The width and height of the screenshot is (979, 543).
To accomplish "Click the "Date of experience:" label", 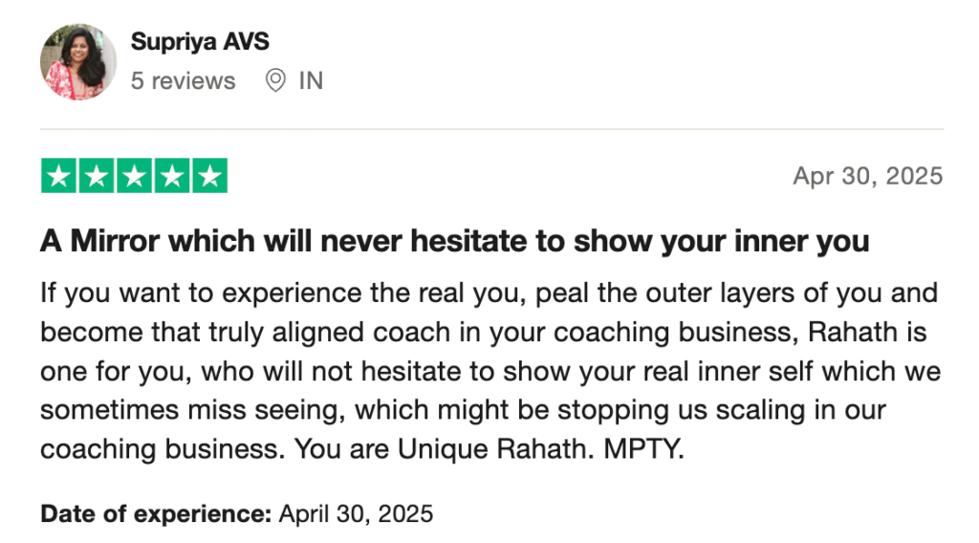I will pos(156,513).
